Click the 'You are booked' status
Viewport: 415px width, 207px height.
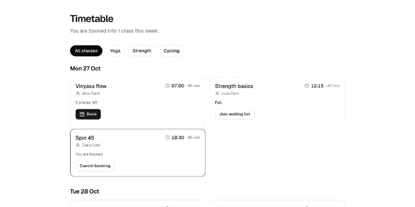point(89,154)
